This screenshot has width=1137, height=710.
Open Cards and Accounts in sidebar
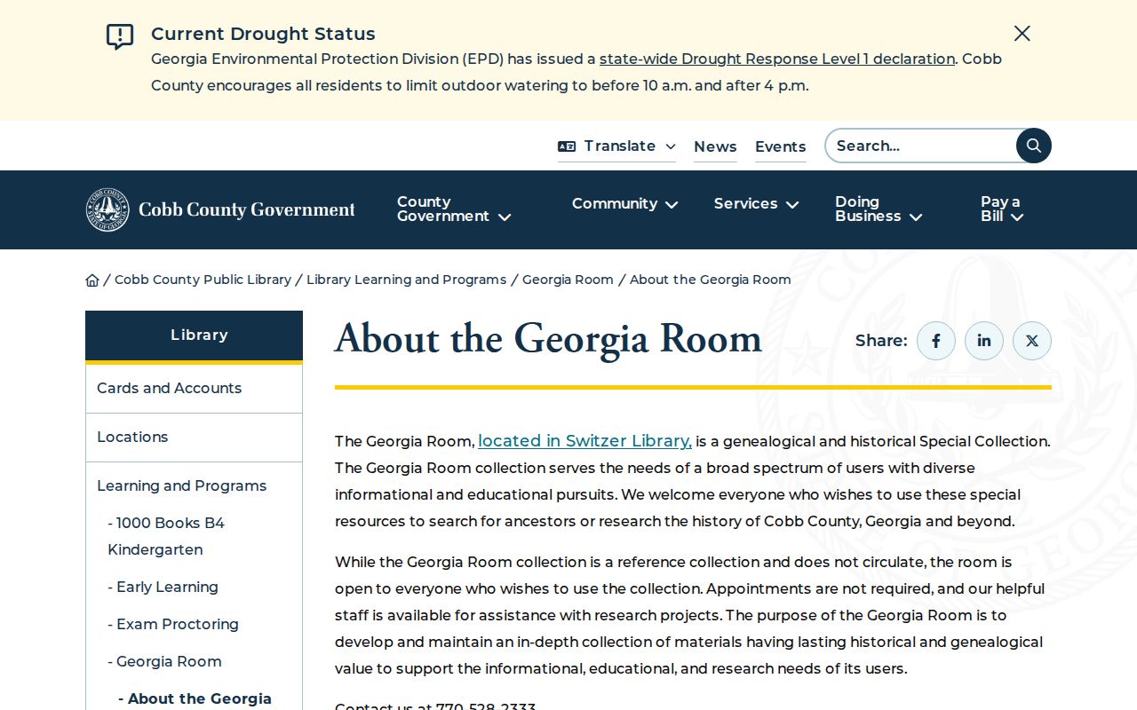[194, 389]
